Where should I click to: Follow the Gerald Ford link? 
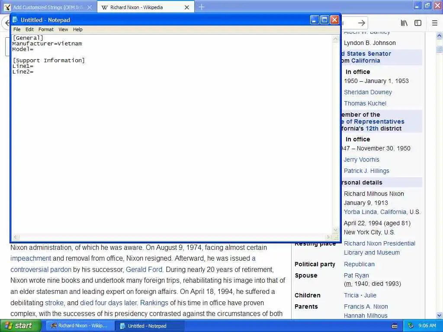(x=144, y=270)
